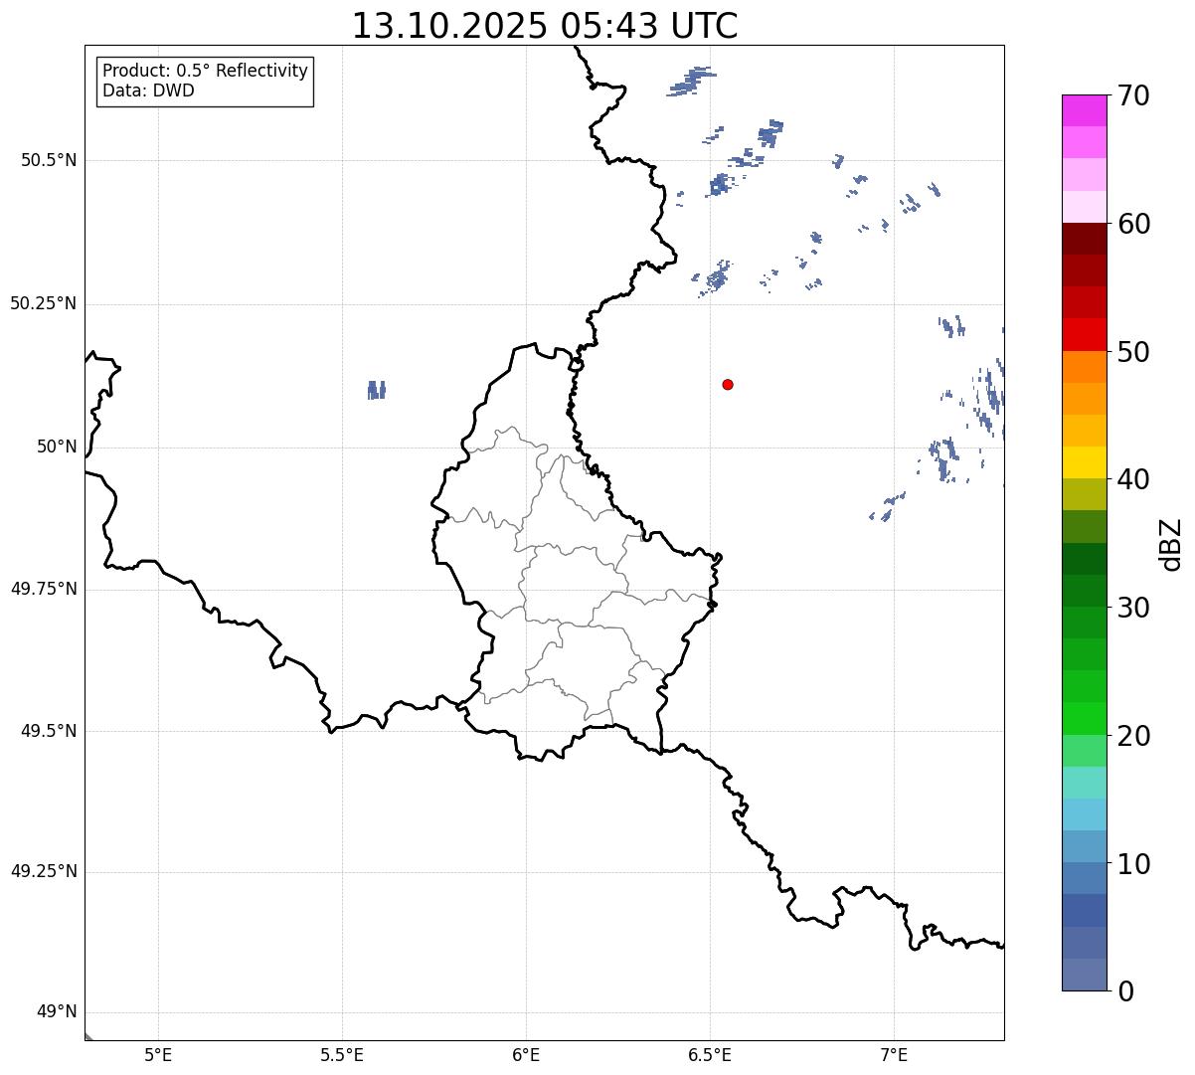Click the dBZ colorbar axis label
1195x1075 pixels.
click(x=1172, y=544)
